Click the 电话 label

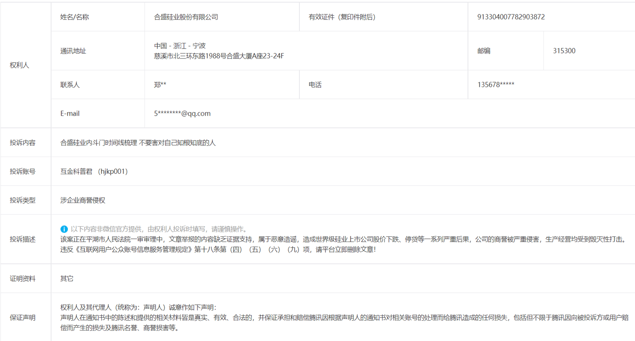coord(315,85)
